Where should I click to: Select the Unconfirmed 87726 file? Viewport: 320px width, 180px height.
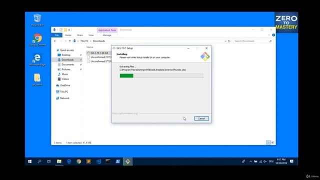click(x=99, y=61)
